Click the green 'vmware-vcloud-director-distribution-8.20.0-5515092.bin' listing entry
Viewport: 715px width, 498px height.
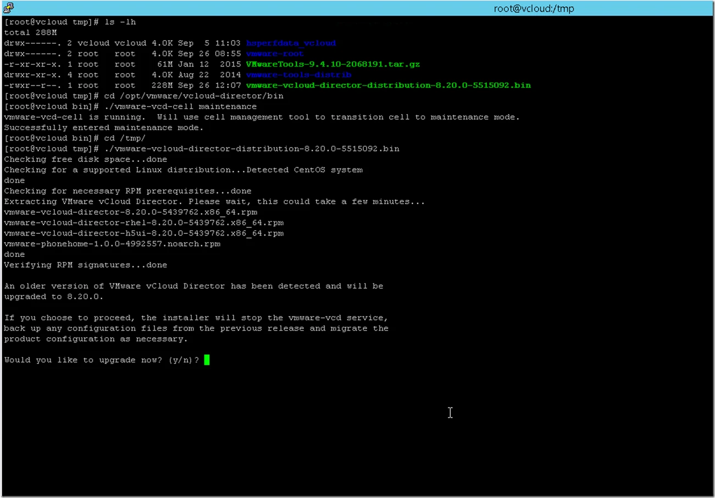[389, 85]
